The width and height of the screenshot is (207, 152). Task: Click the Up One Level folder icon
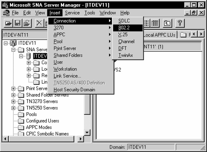point(167,23)
